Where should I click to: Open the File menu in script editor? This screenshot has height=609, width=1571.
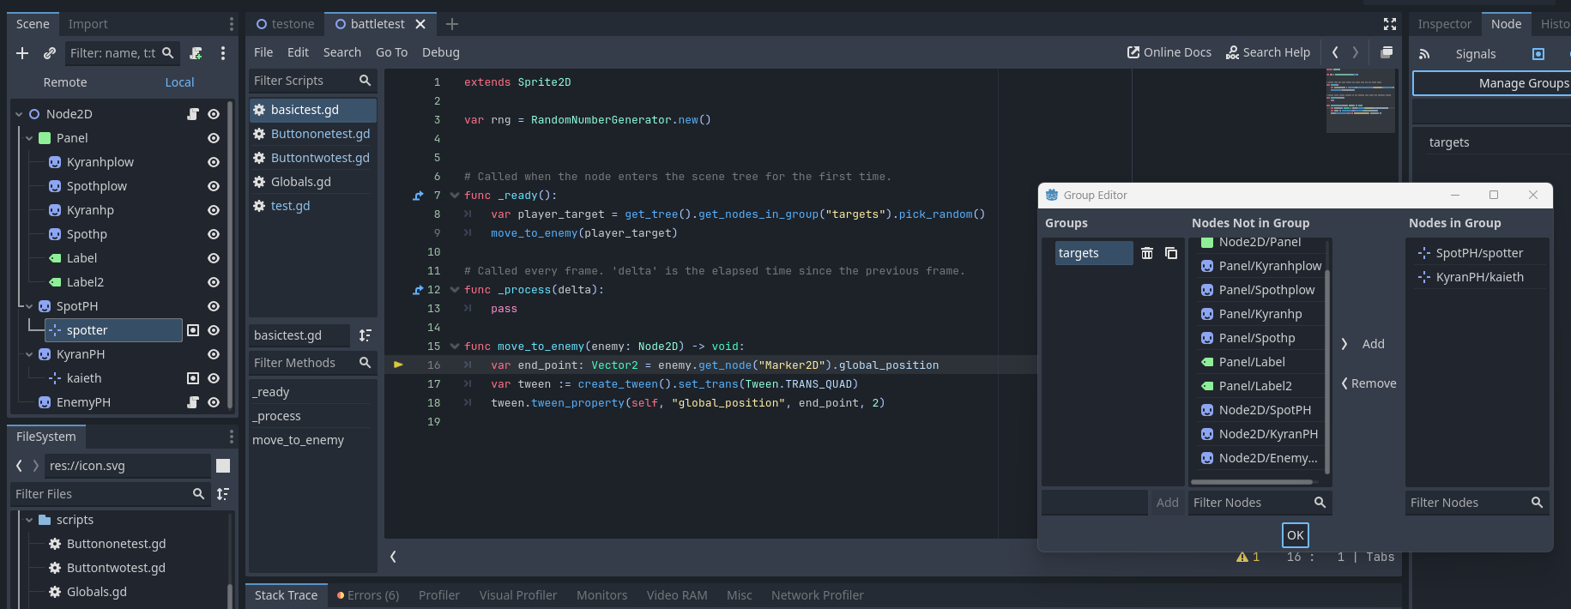(x=263, y=52)
